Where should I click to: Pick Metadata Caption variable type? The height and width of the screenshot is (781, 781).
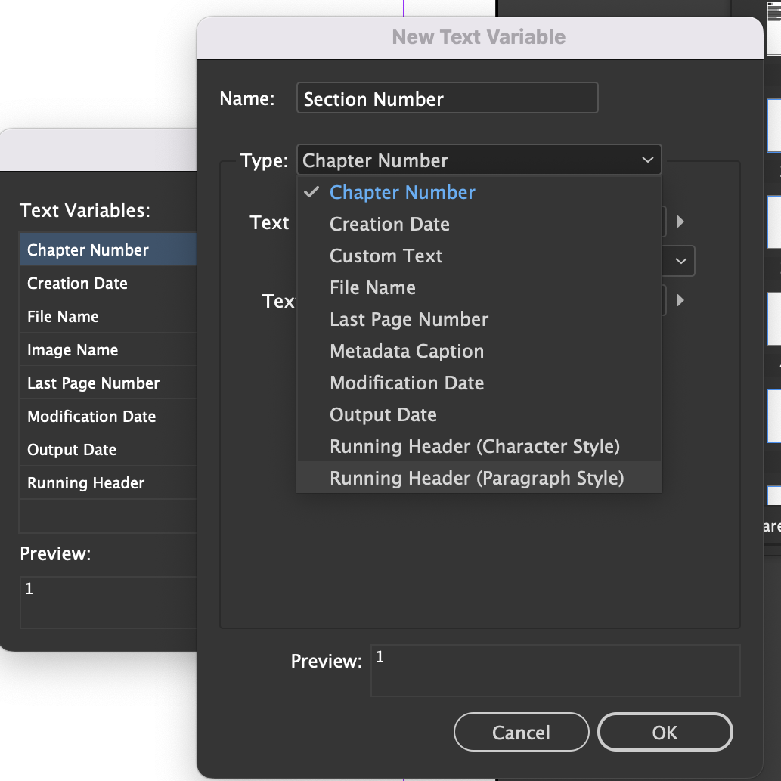(406, 351)
